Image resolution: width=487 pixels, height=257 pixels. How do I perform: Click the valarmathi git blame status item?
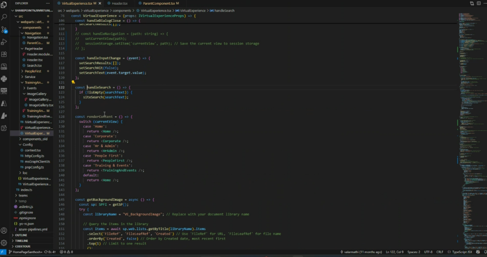point(361,252)
